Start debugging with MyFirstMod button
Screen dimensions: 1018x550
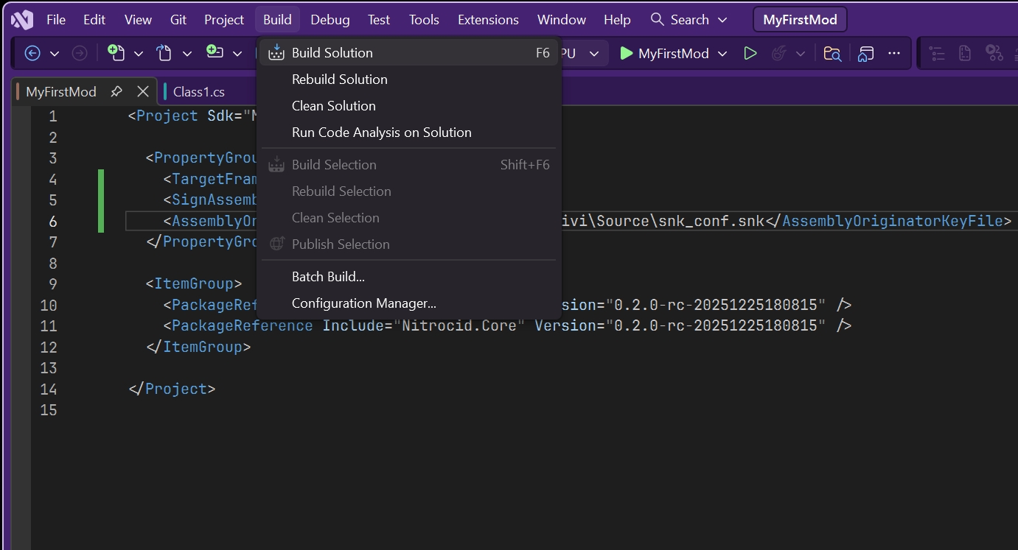point(664,53)
